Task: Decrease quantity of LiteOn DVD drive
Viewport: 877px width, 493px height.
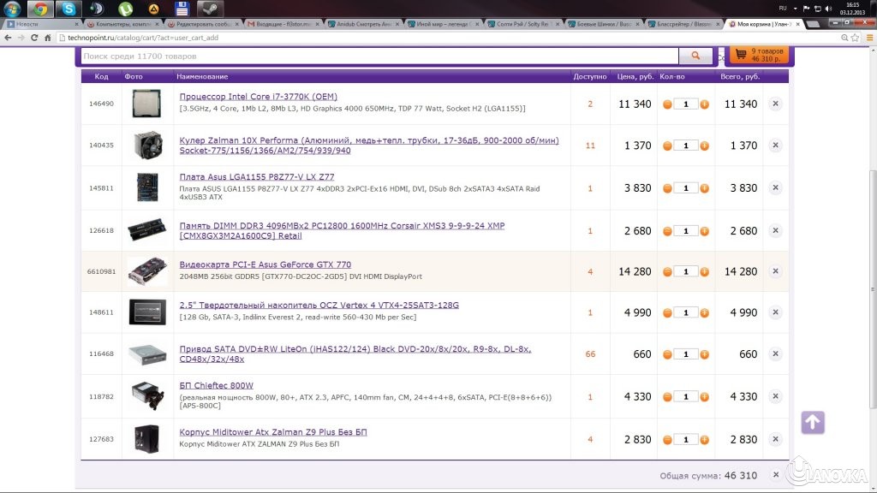Action: (667, 354)
